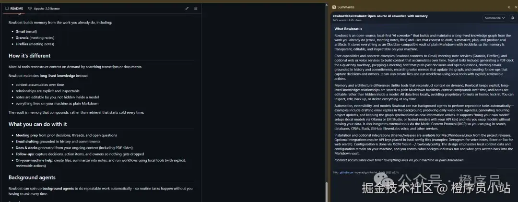Click 'context accumulates over time' bullet
This screenshot has height=202, width=518.
coord(40,84)
